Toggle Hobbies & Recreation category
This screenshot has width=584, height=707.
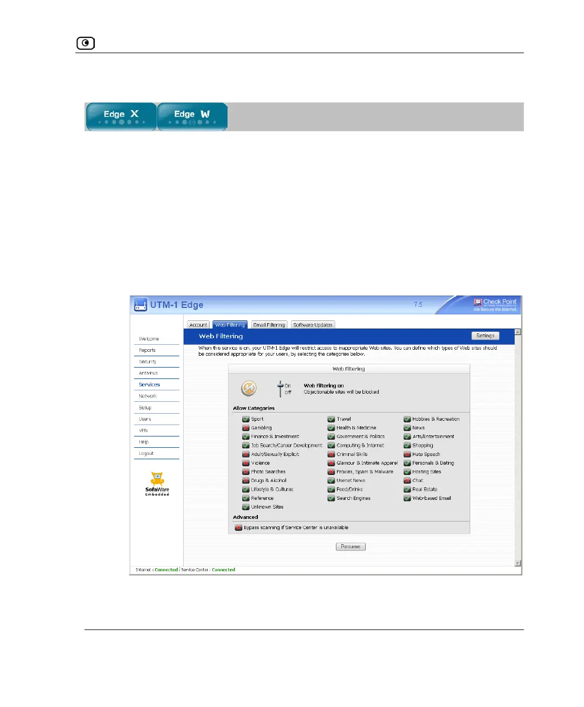pyautogui.click(x=407, y=419)
